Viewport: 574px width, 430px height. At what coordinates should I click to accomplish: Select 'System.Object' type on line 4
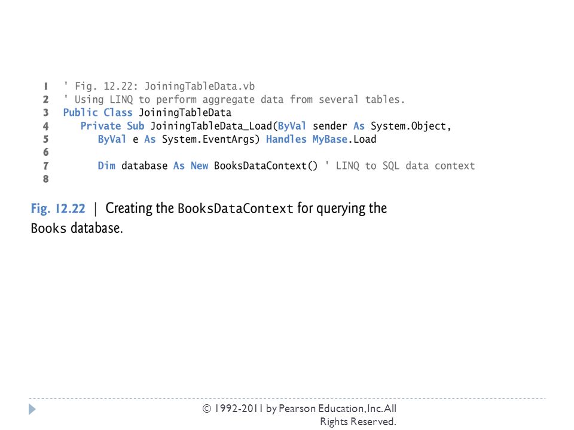click(408, 127)
